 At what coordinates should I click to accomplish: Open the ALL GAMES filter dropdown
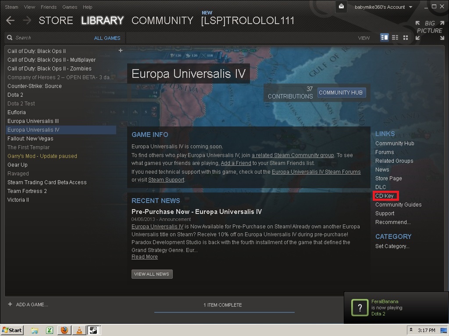[x=107, y=38]
